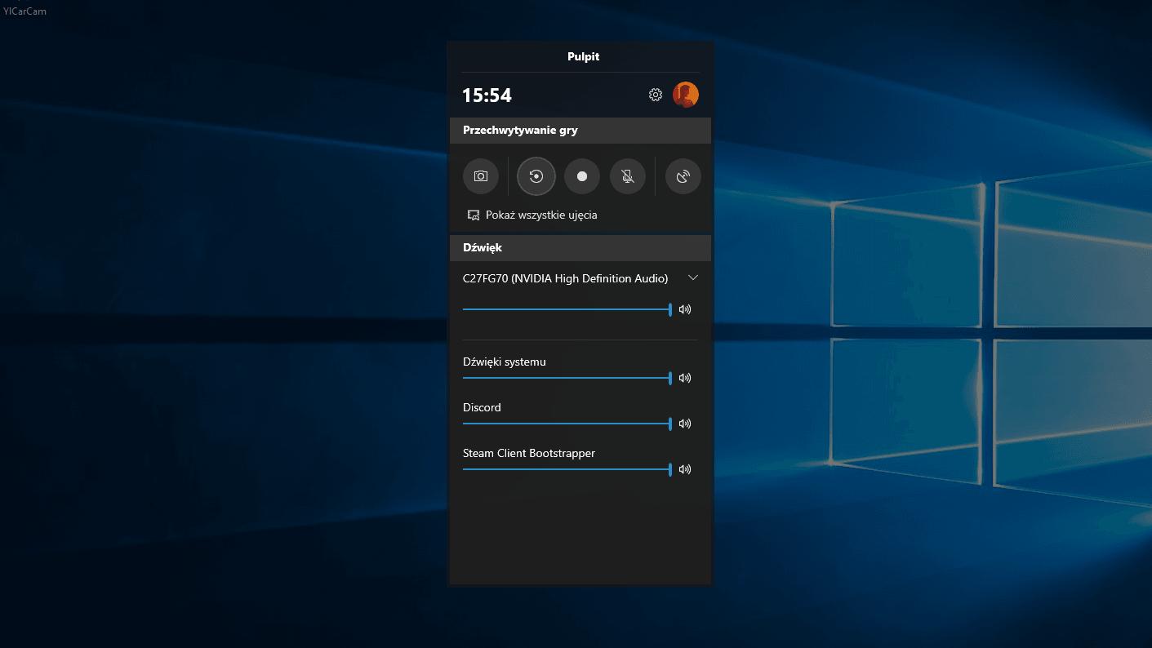Adjust the Dźwięki systemu volume slider
Image resolution: width=1152 pixels, height=648 pixels.
(x=567, y=378)
